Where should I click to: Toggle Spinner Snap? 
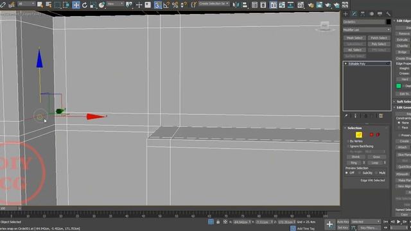[184, 4]
